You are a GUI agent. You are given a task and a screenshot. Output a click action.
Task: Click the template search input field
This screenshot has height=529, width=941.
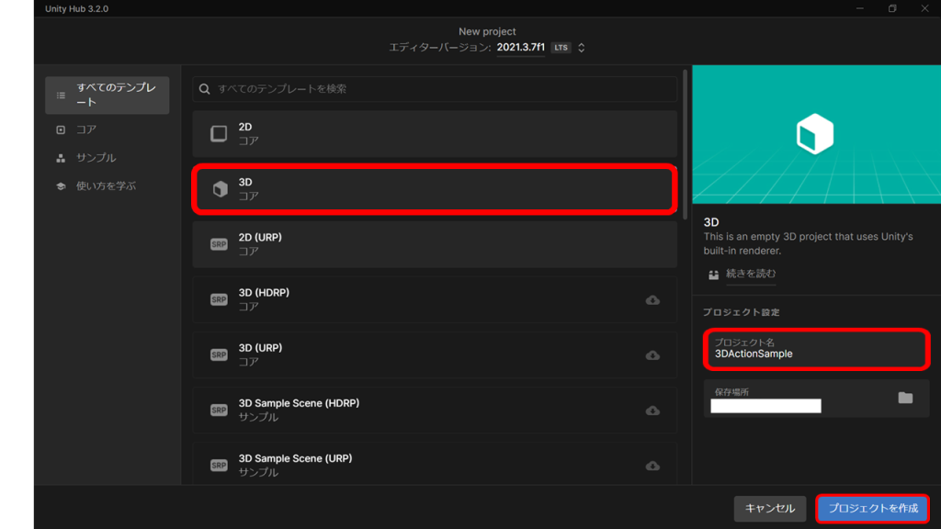click(441, 89)
